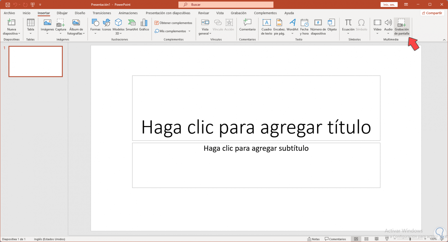Click the Compartir button

tap(432, 13)
